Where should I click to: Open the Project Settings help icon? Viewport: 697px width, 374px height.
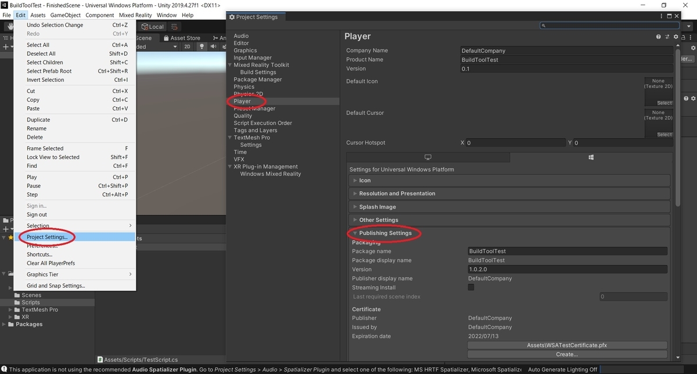658,37
